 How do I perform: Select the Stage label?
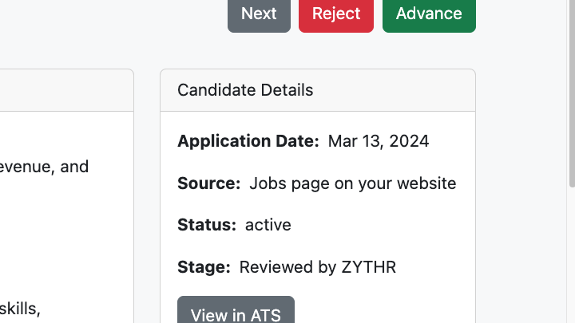point(204,267)
